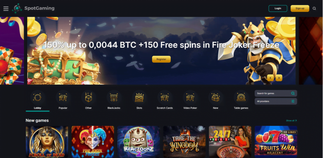Click the Register button on banner
Viewport: 323px width, 158px height.
161,59
